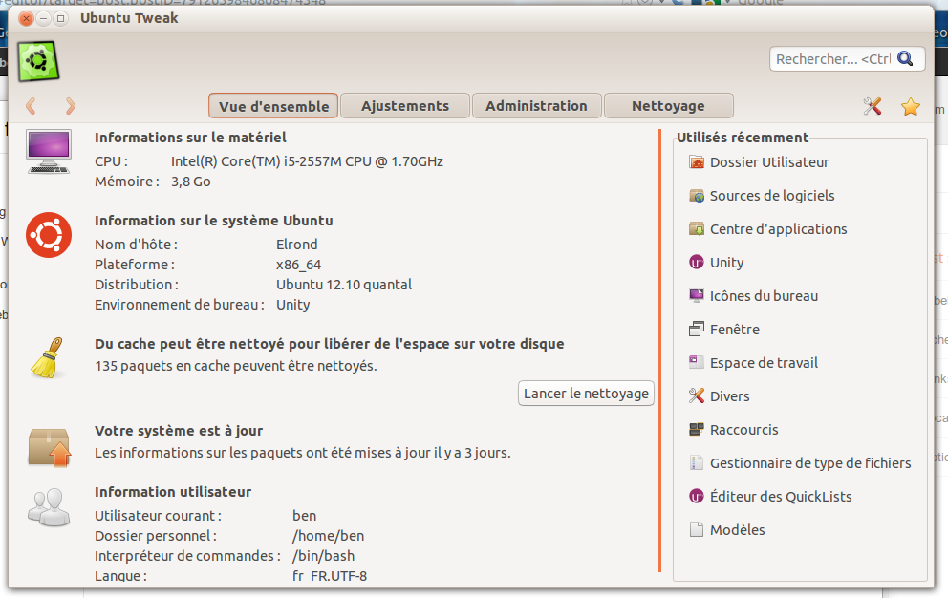The width and height of the screenshot is (948, 598).
Task: Open the Raccourcis entry
Action: [744, 429]
